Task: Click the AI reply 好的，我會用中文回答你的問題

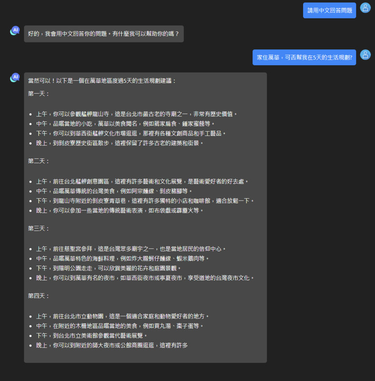Action: point(104,34)
